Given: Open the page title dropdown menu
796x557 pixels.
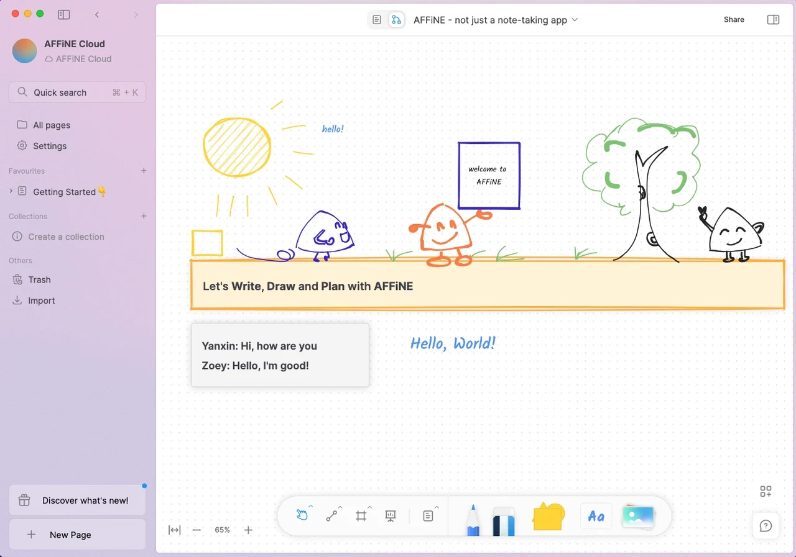Looking at the screenshot, I should click(575, 20).
